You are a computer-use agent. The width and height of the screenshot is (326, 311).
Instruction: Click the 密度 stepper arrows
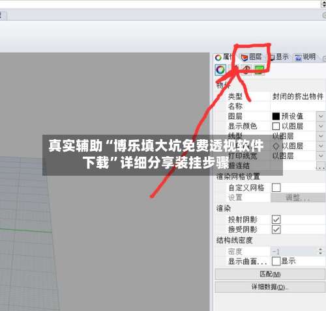click(320, 251)
